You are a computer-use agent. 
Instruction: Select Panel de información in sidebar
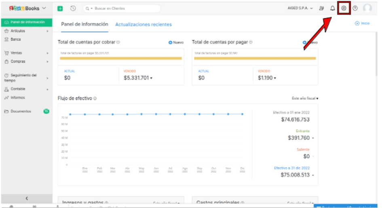[x=27, y=22]
